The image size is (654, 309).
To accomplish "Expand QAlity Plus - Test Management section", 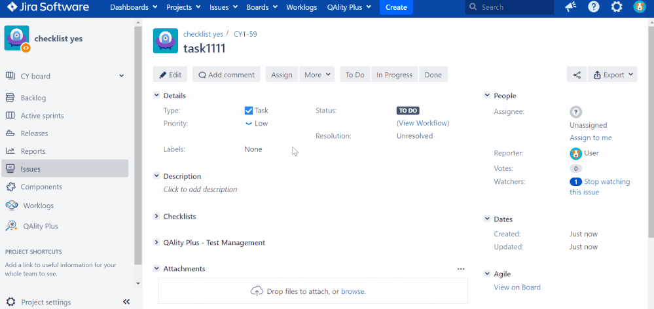I will pyautogui.click(x=156, y=242).
